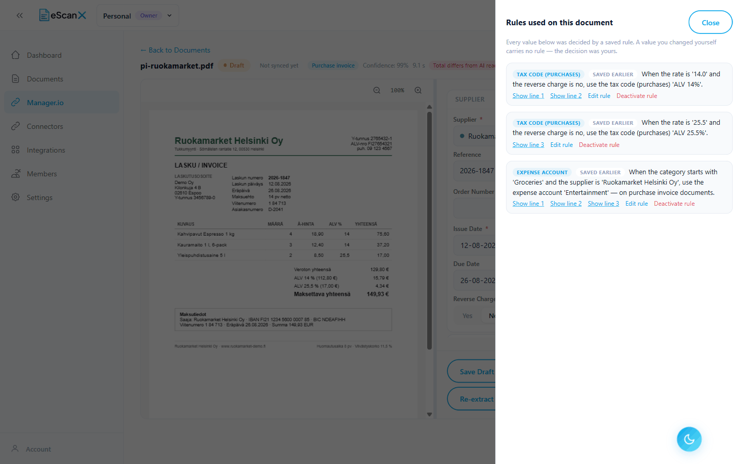Viewport: 743px width, 464px height.
Task: Edit the Entertainment expense account rule
Action: [637, 204]
